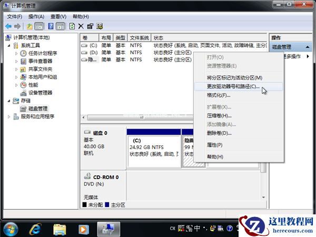Select the (C:) volume row in list
This screenshot has width=316, height=237.
(x=173, y=45)
